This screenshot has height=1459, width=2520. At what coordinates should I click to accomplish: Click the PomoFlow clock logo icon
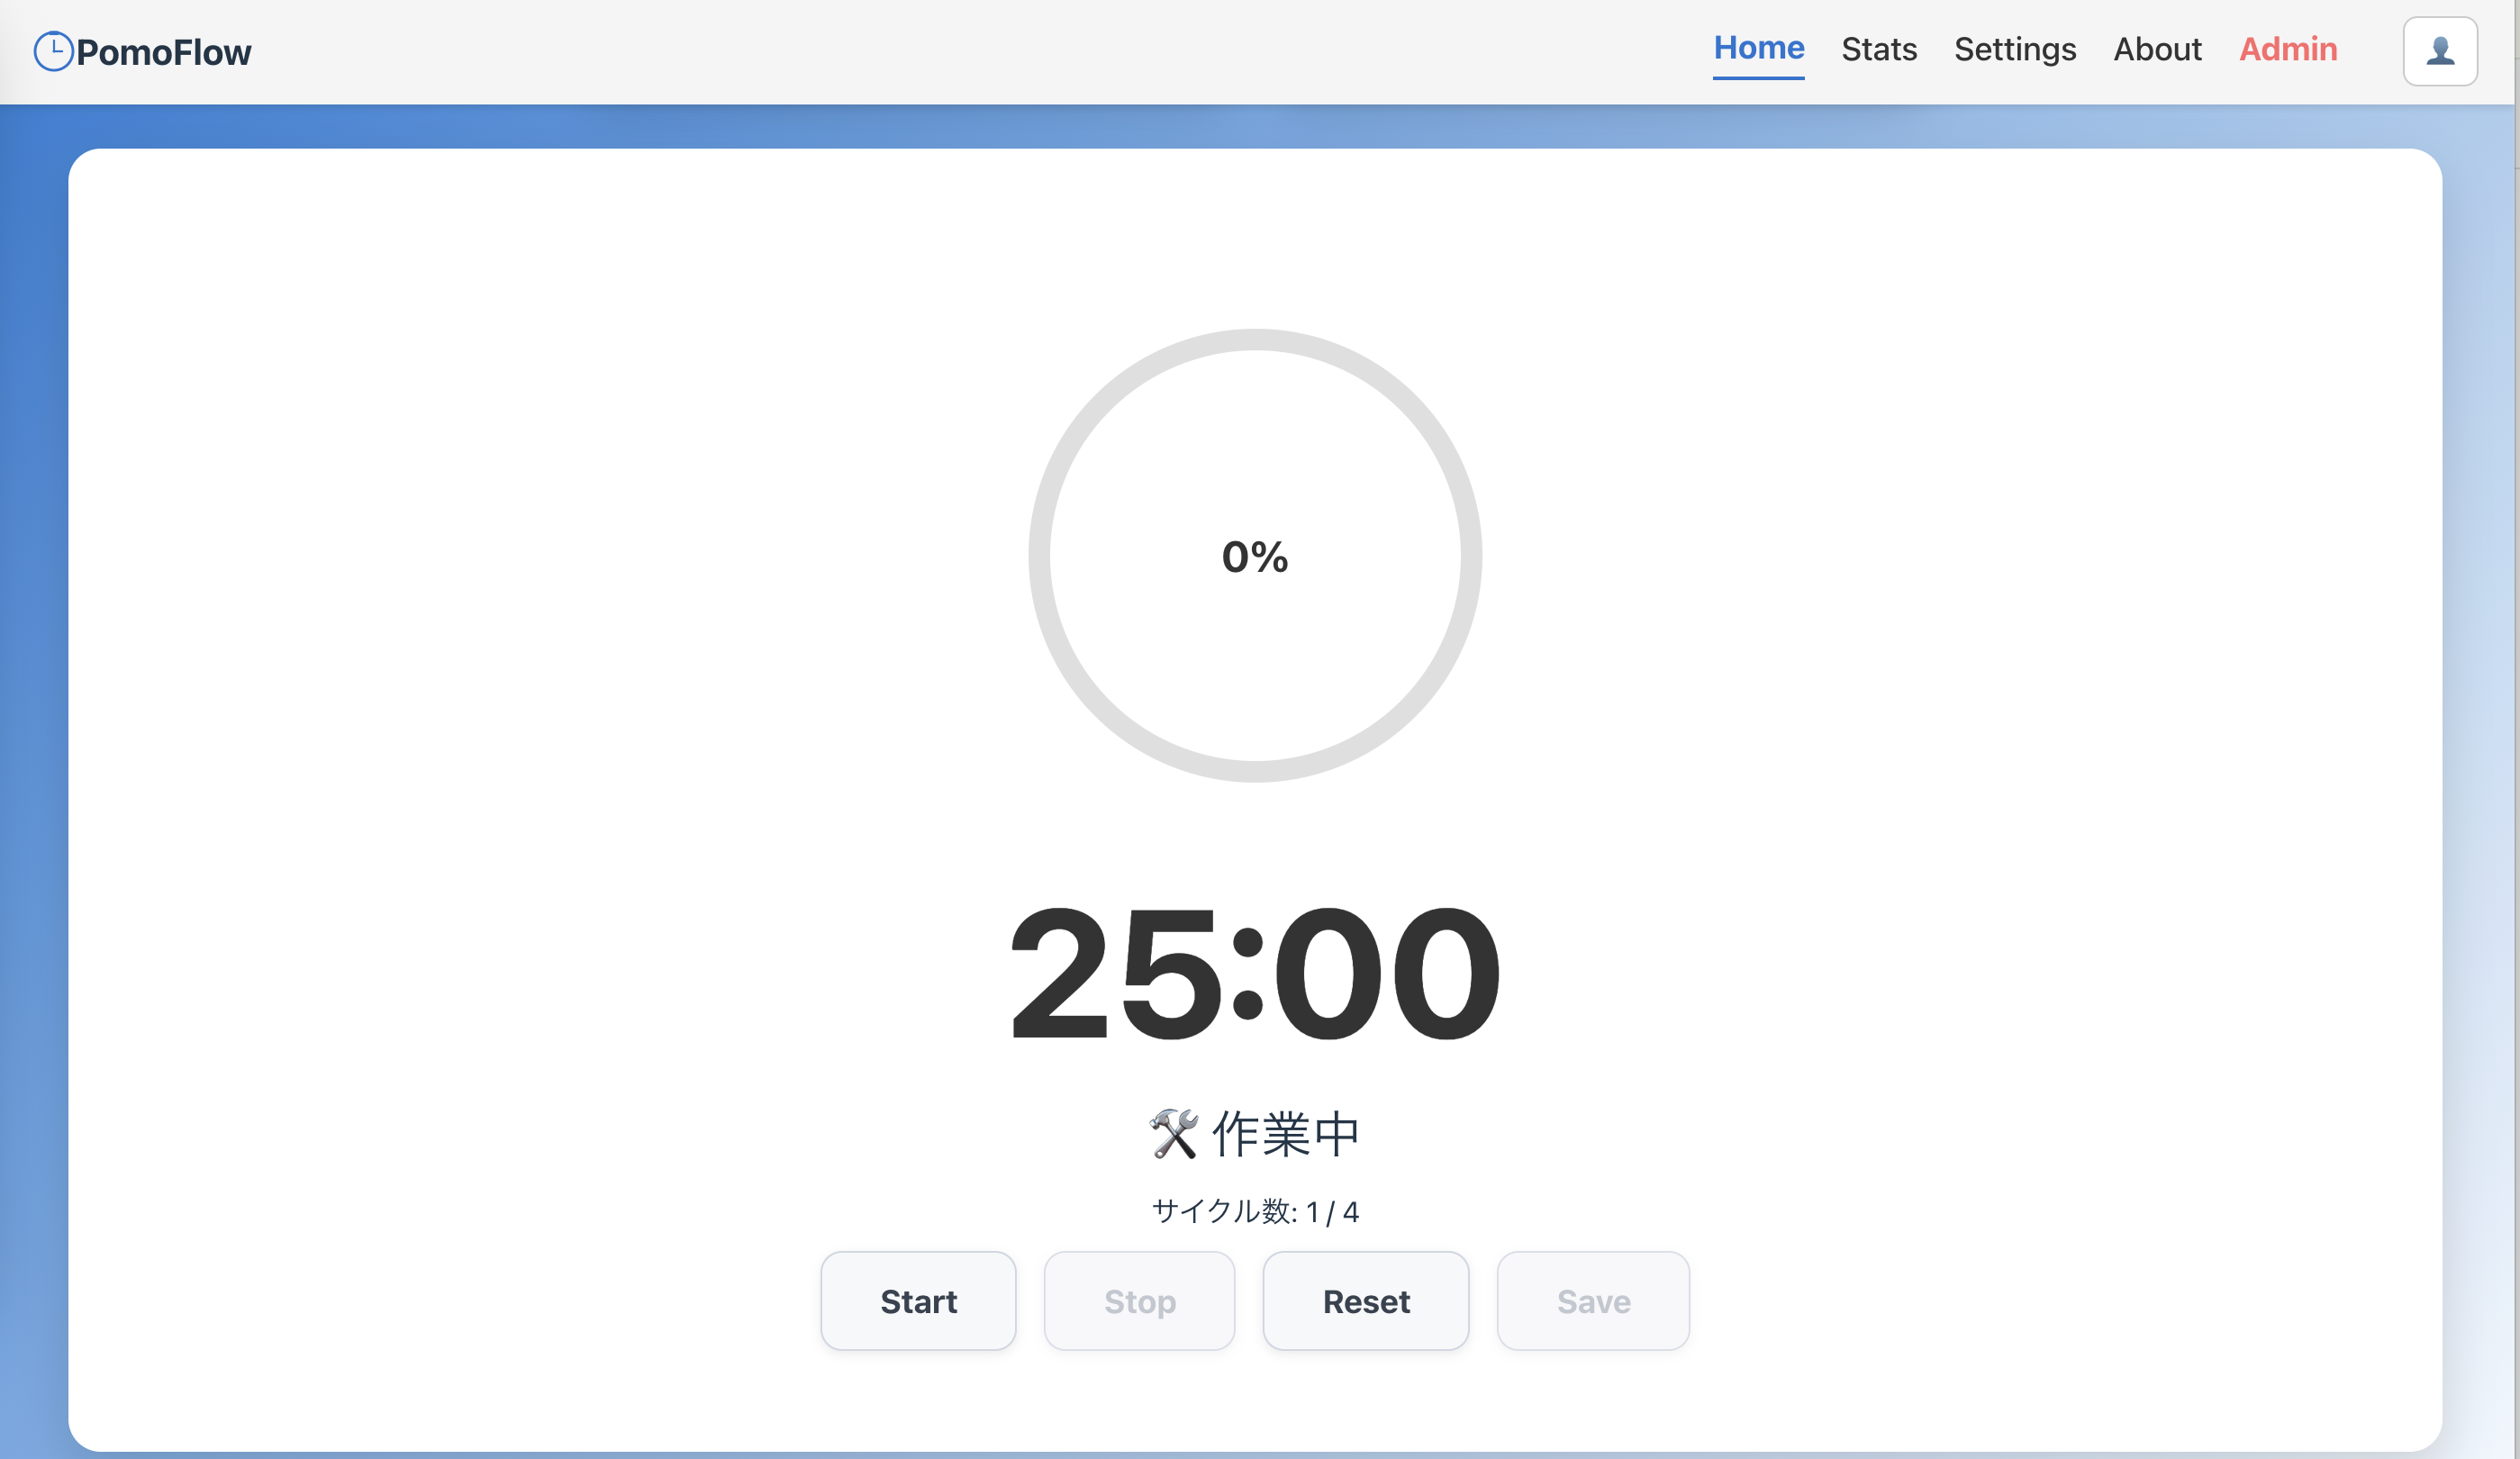[x=53, y=50]
